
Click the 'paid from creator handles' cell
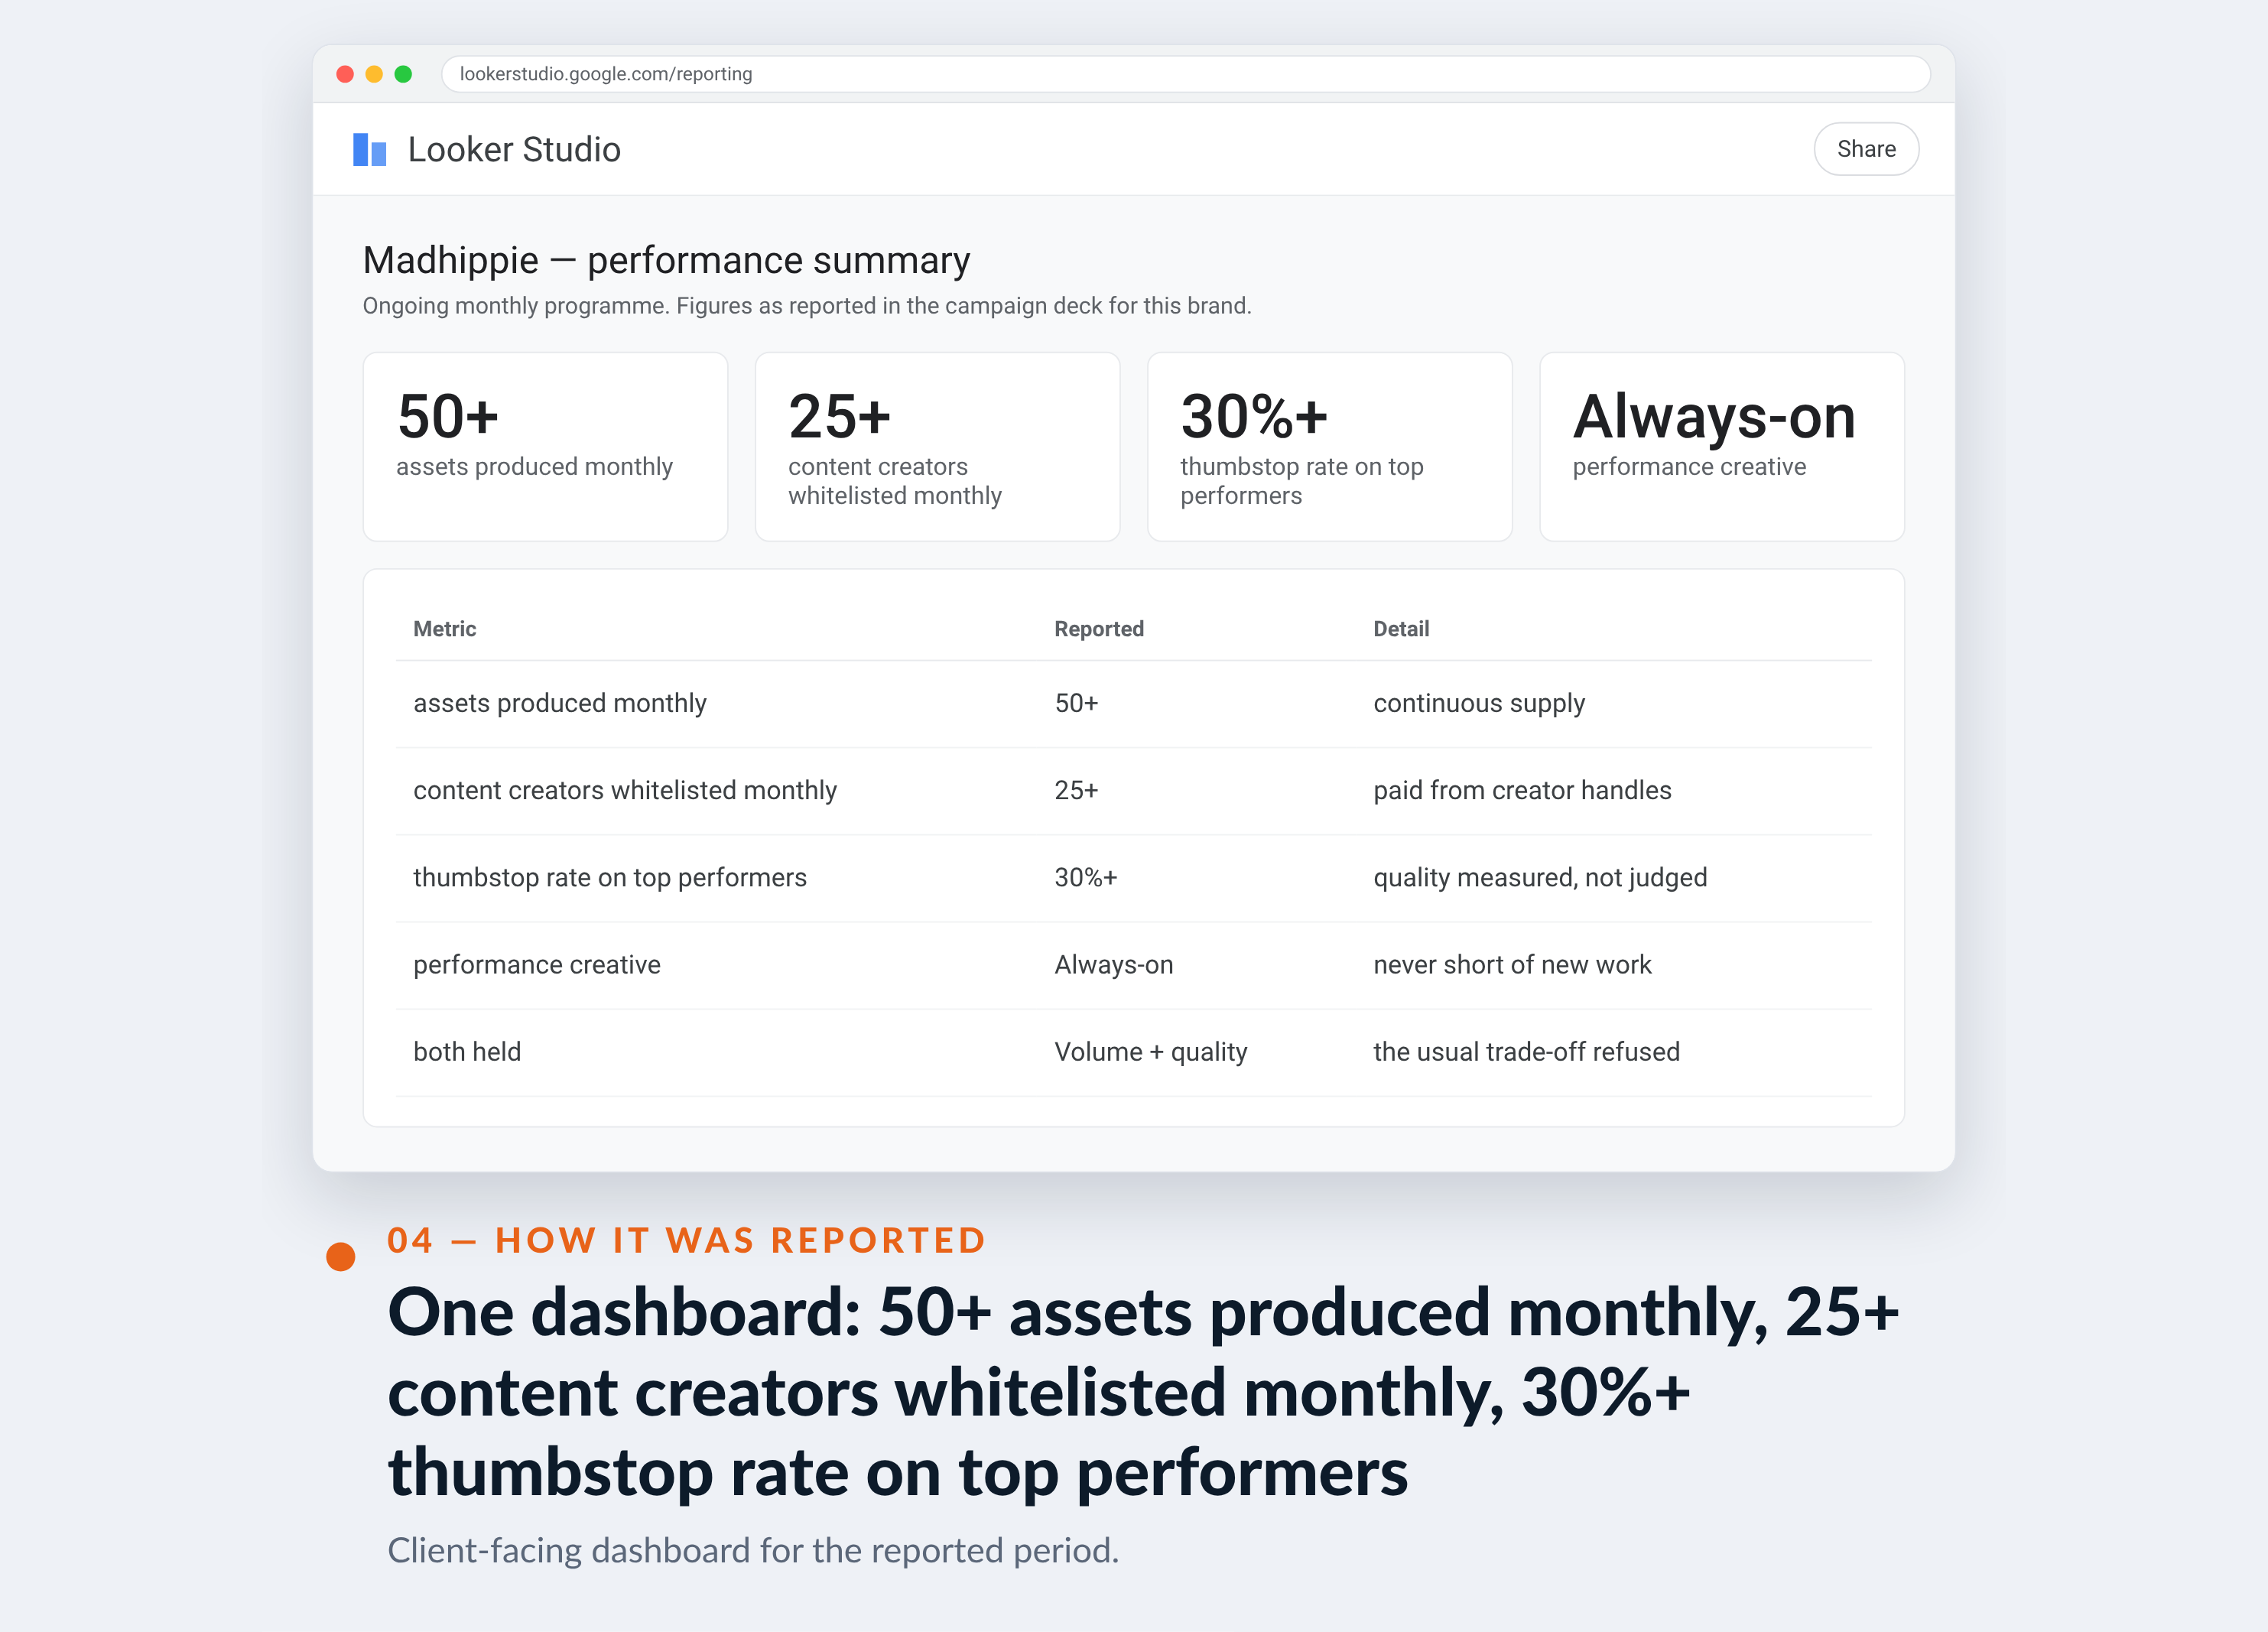[x=1521, y=790]
